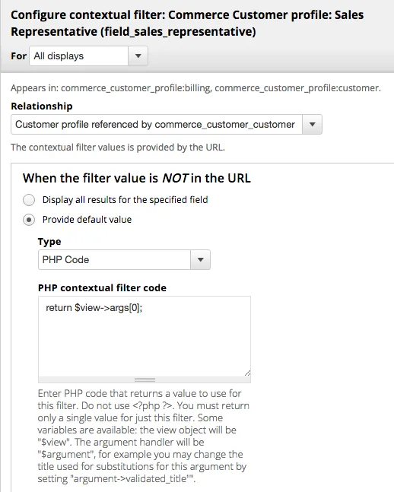The image size is (394, 492).
Task: Click the corner resize handle of the code box
Action: click(x=247, y=373)
